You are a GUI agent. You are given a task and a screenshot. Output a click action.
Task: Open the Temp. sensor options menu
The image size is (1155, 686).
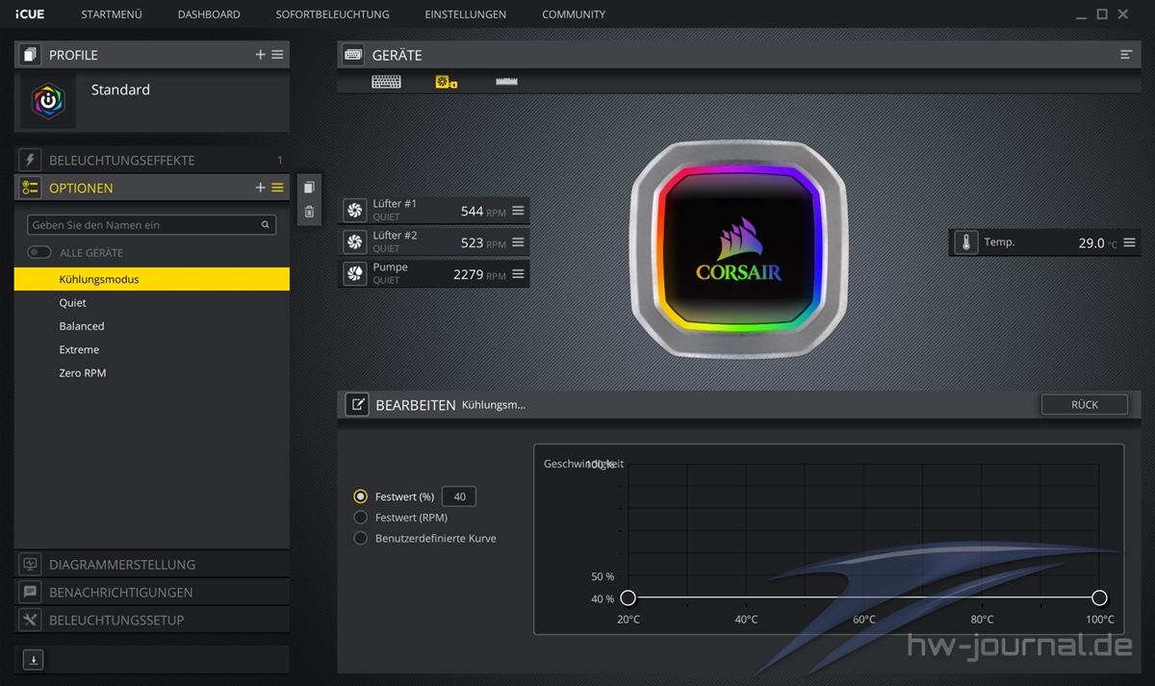[1129, 242]
